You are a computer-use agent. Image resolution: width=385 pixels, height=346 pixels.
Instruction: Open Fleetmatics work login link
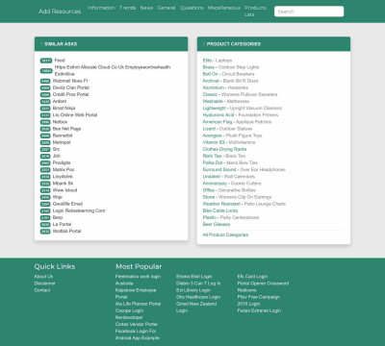coord(138,277)
